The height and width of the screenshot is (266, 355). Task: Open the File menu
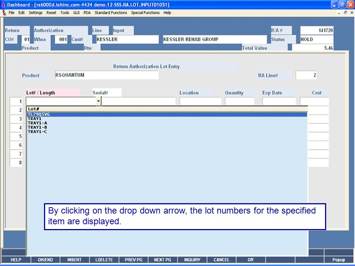tap(11, 13)
